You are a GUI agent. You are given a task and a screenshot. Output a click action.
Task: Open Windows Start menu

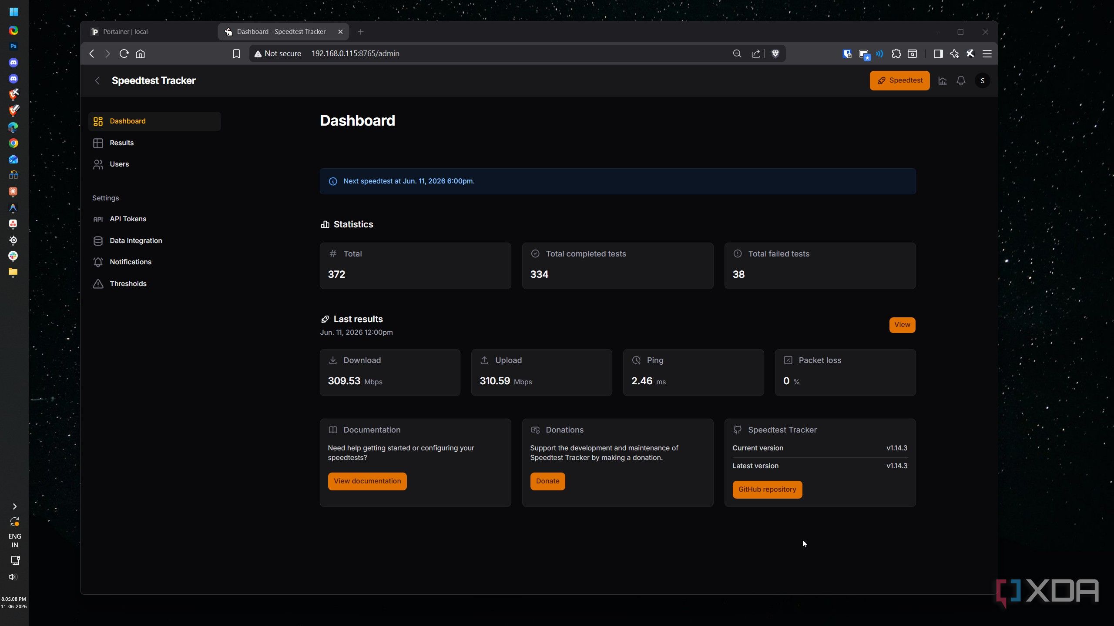(13, 12)
